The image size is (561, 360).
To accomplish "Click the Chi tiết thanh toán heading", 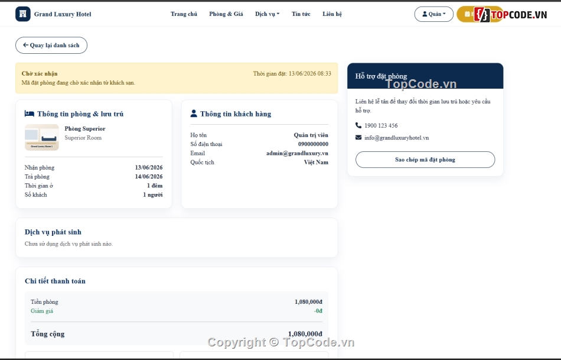I will click(55, 281).
